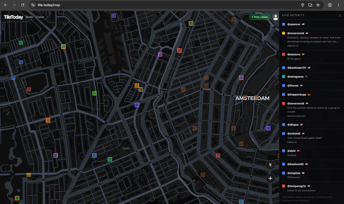This screenshot has height=204, width=344.
Task: Click 'Listen to my soundcloud' text
Action: (301, 190)
